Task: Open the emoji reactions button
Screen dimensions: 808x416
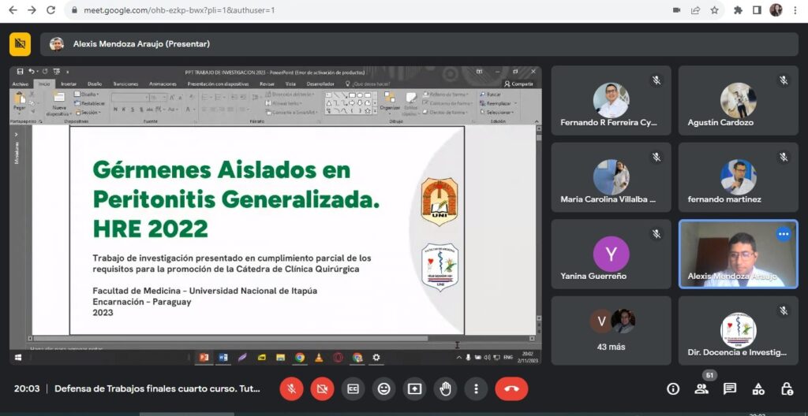Action: [x=383, y=388]
